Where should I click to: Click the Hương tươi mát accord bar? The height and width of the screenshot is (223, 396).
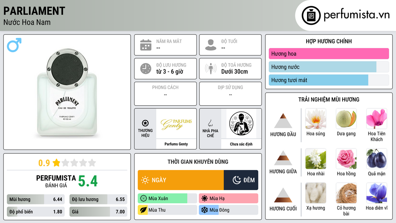(x=329, y=80)
